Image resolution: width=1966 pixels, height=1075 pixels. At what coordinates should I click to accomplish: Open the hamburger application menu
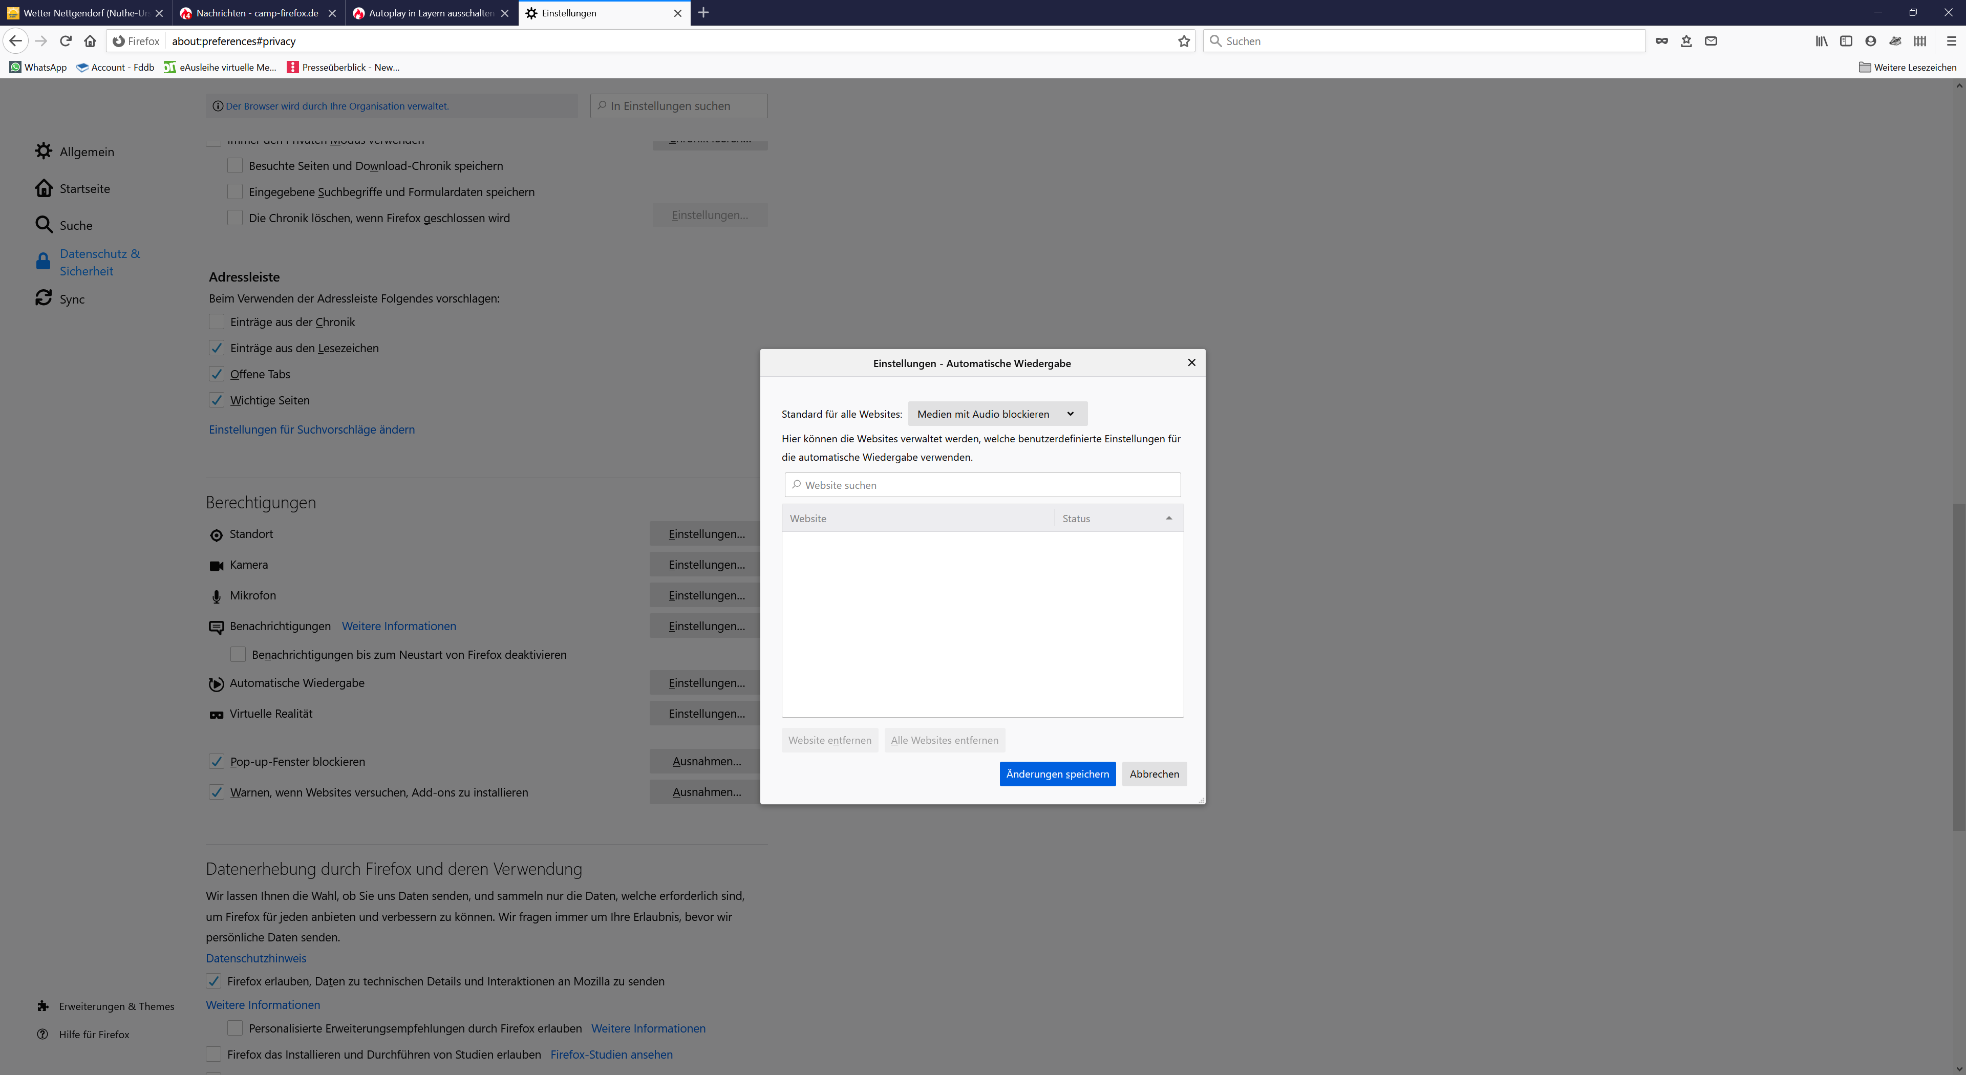click(1951, 41)
